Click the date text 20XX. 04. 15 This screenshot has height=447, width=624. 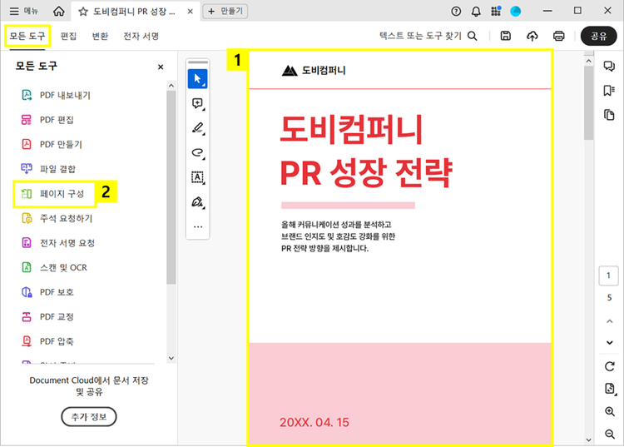(314, 422)
